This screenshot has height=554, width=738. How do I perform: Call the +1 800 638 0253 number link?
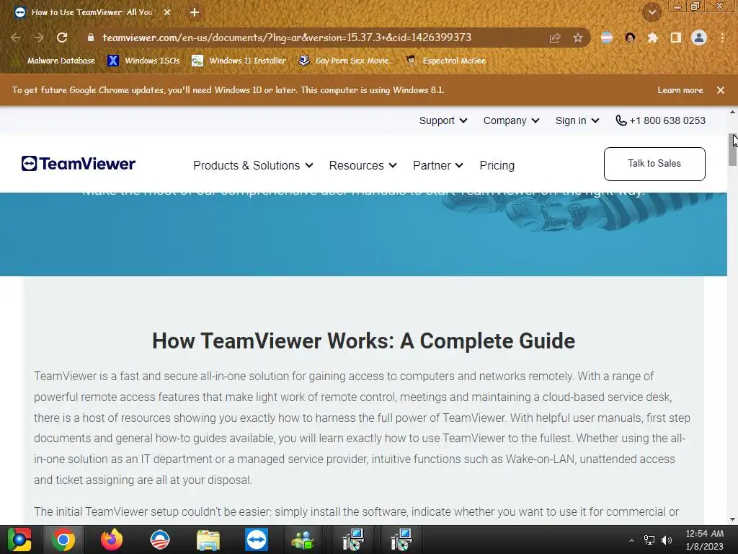660,120
